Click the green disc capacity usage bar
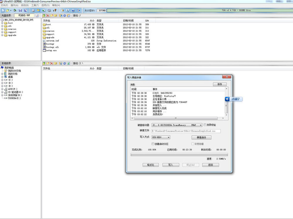 pyautogui.click(x=200, y=11)
